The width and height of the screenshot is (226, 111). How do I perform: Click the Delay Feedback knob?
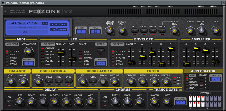click(42, 101)
